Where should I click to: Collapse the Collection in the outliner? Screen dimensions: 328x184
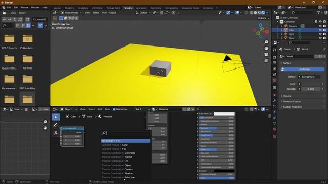tap(278, 21)
